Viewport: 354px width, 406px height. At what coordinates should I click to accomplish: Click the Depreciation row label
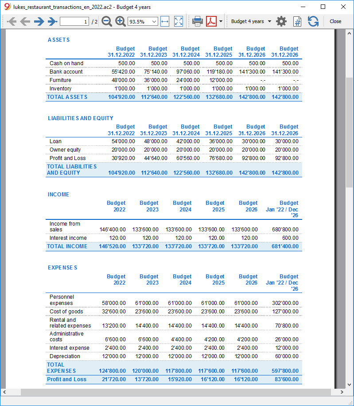coord(65,356)
